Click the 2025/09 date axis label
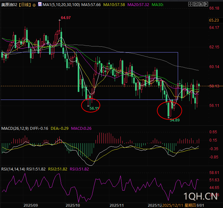 (31, 205)
